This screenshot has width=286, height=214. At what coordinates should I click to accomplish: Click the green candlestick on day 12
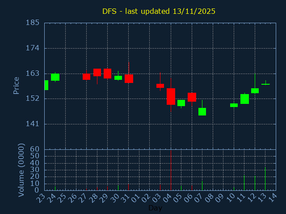[x=255, y=91]
